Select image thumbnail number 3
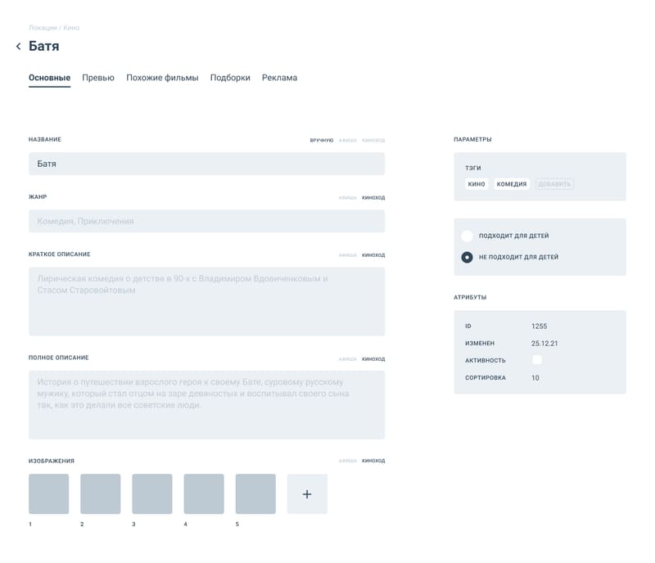Image resolution: width=655 pixels, height=563 pixels. (152, 494)
